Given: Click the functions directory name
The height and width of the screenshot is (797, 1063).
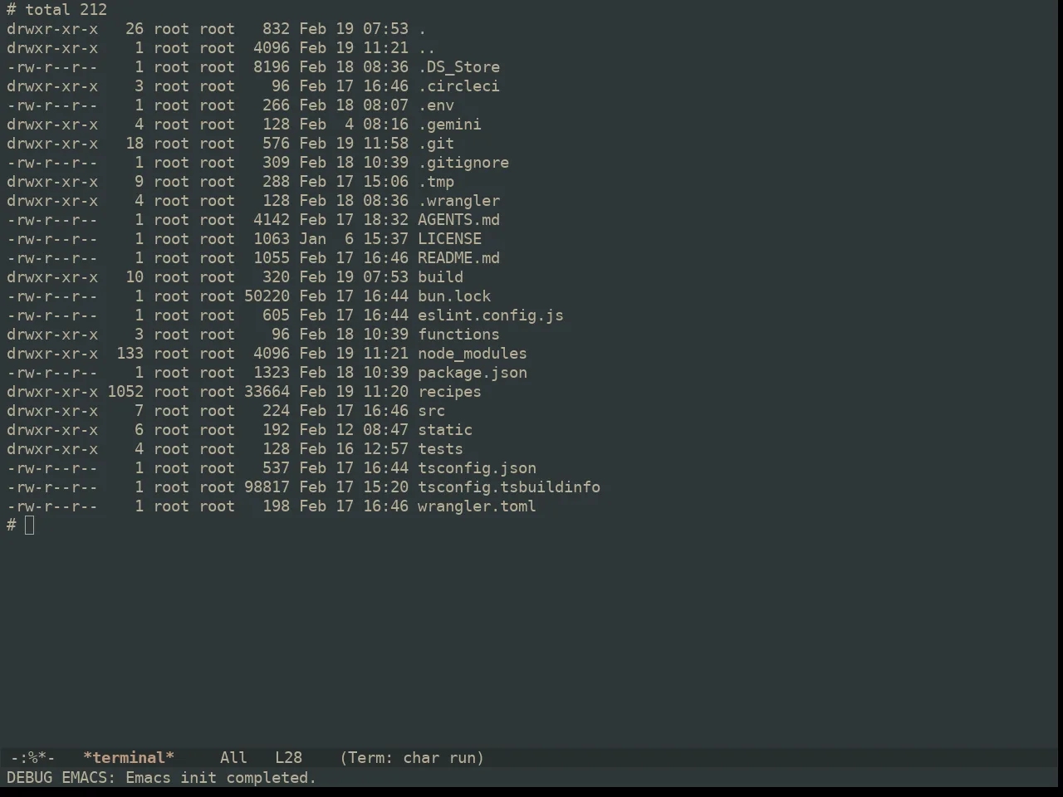Looking at the screenshot, I should (458, 335).
